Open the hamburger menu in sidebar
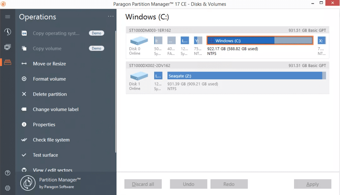Image resolution: width=340 pixels, height=195 pixels. [x=8, y=17]
